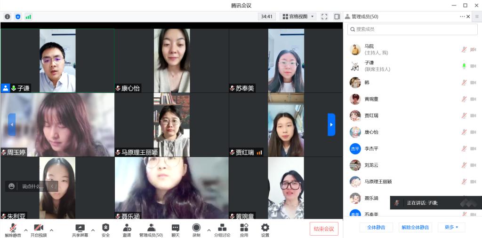Click the 全体静音 mute all button
The width and height of the screenshot is (482, 238).
click(x=376, y=227)
